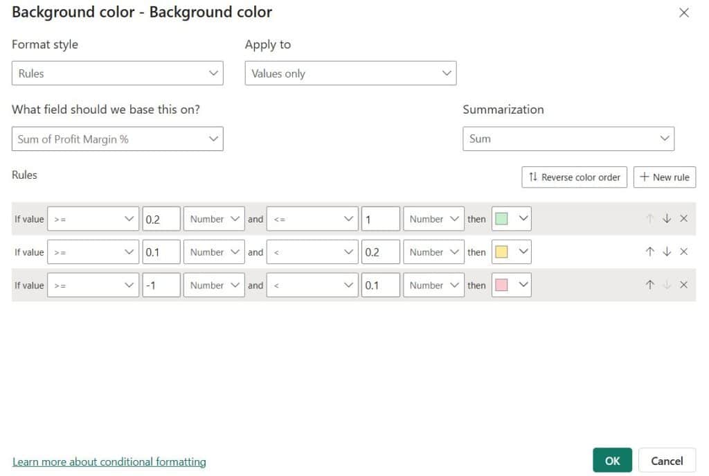The height and width of the screenshot is (476, 709).
Task: Move the yellow rule down
Action: [x=667, y=252]
